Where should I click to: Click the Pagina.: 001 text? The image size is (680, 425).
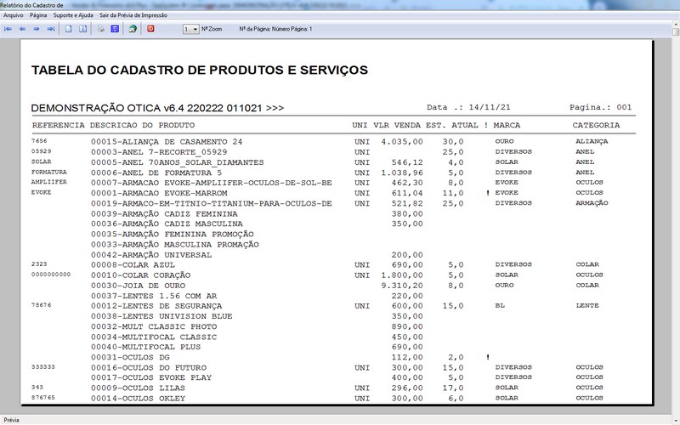coord(601,107)
